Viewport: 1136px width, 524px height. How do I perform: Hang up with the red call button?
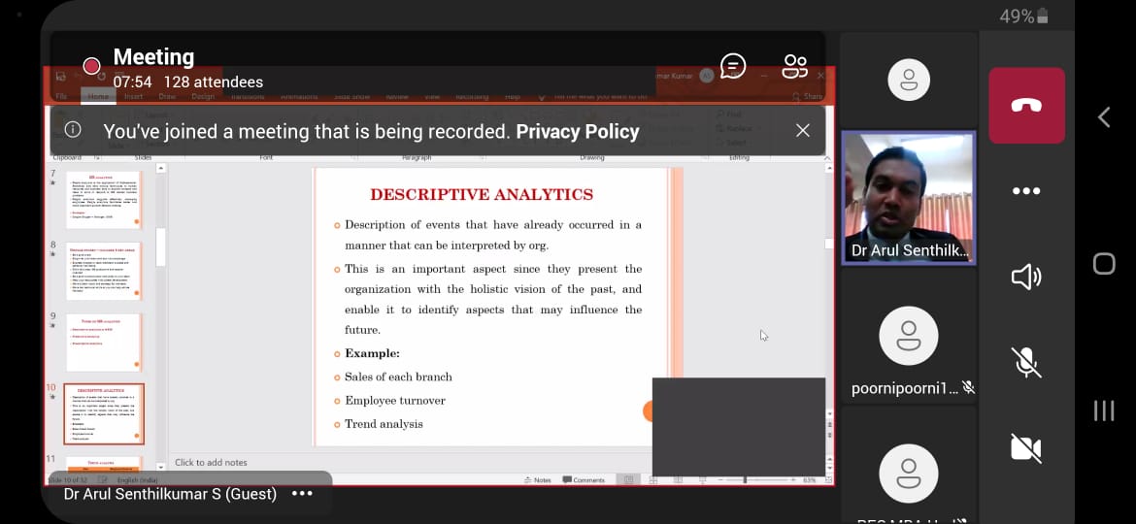[x=1026, y=106]
